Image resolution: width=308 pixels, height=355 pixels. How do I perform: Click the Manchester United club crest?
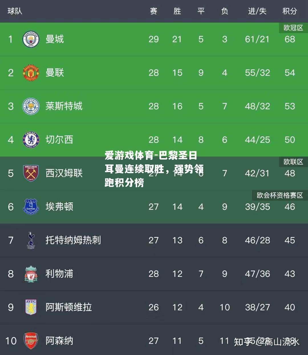(x=31, y=73)
